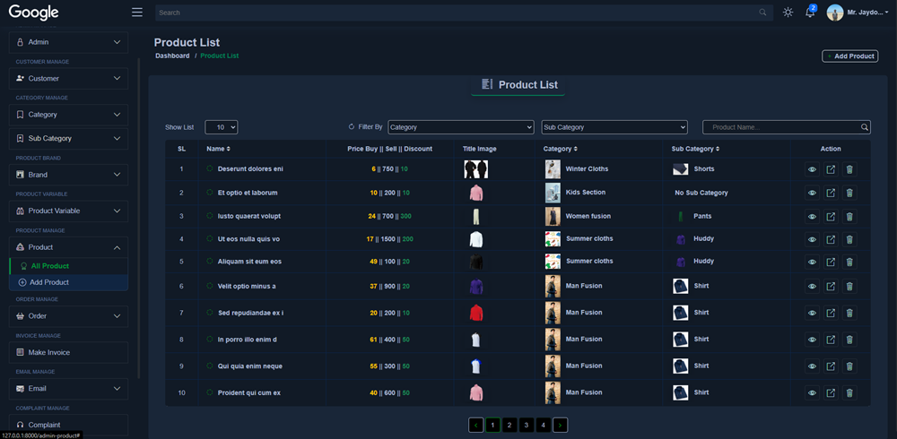Open the notifications bell icon

810,13
